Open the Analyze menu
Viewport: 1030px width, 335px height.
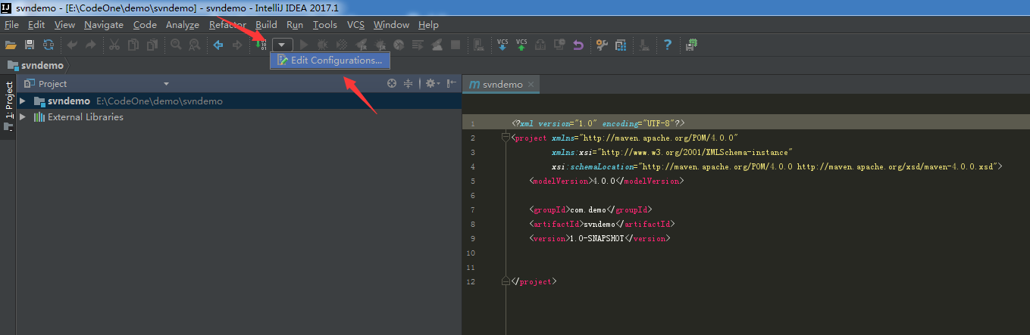(x=182, y=25)
